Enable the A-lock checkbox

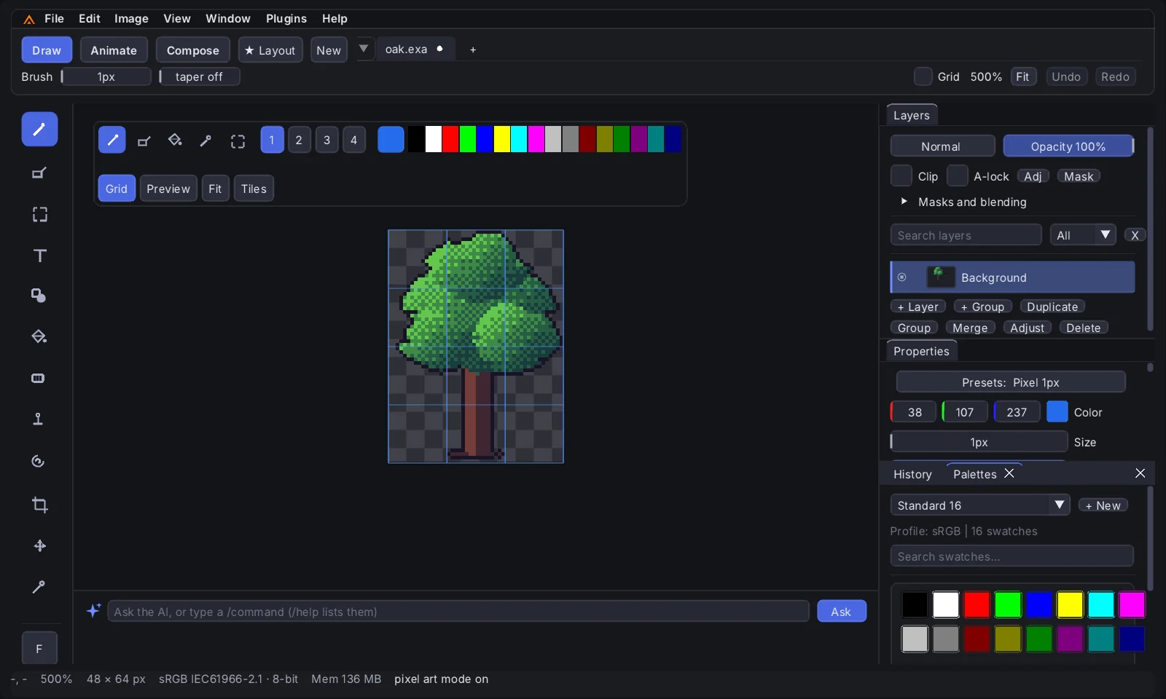tap(957, 175)
